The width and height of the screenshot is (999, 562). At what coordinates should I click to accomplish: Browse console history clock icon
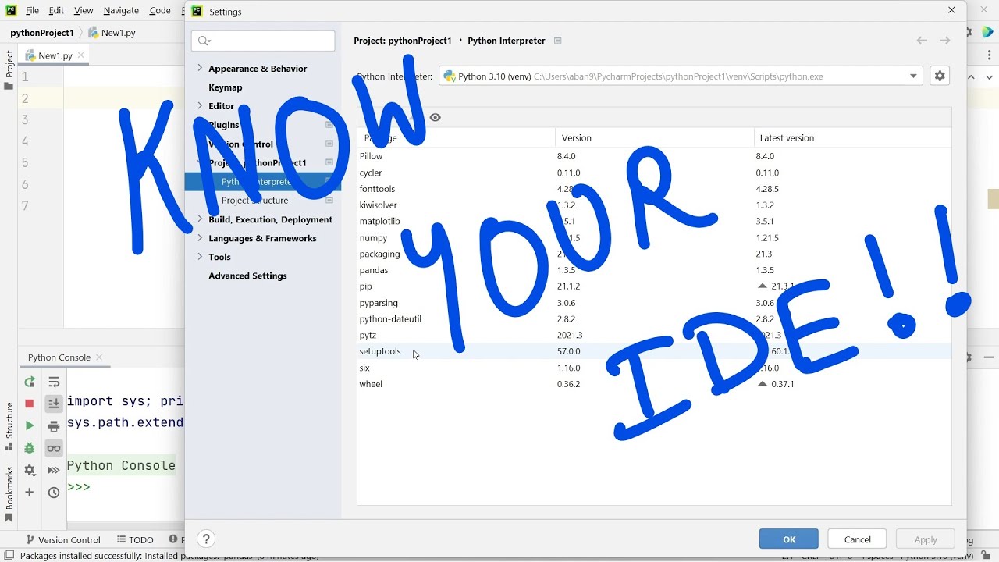coord(54,492)
